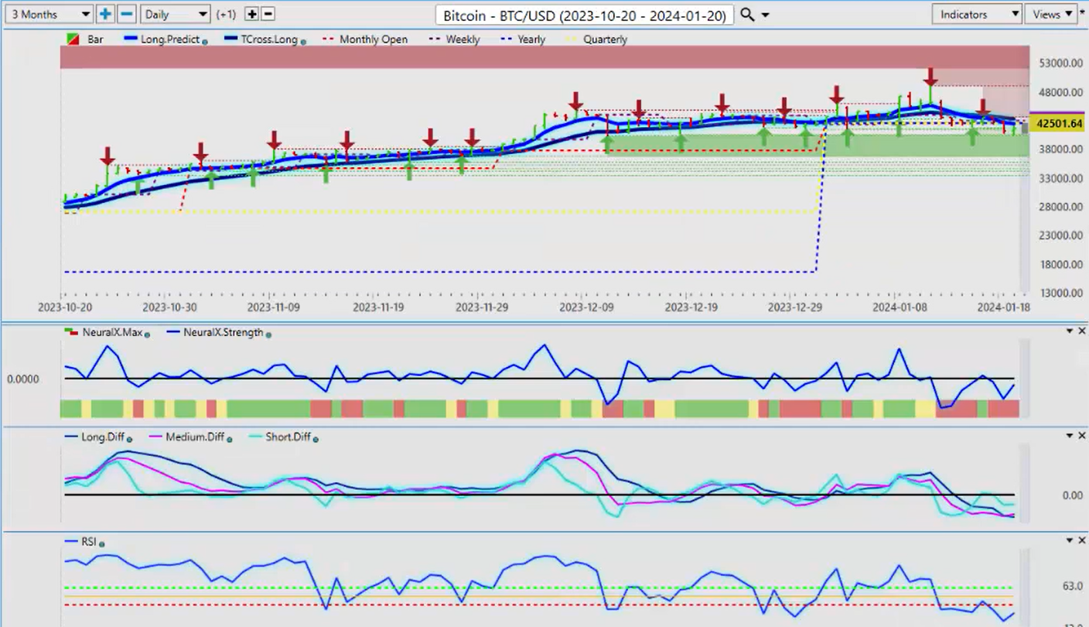Expand the arrow next to search icon
The height and width of the screenshot is (627, 1089).
pos(766,15)
